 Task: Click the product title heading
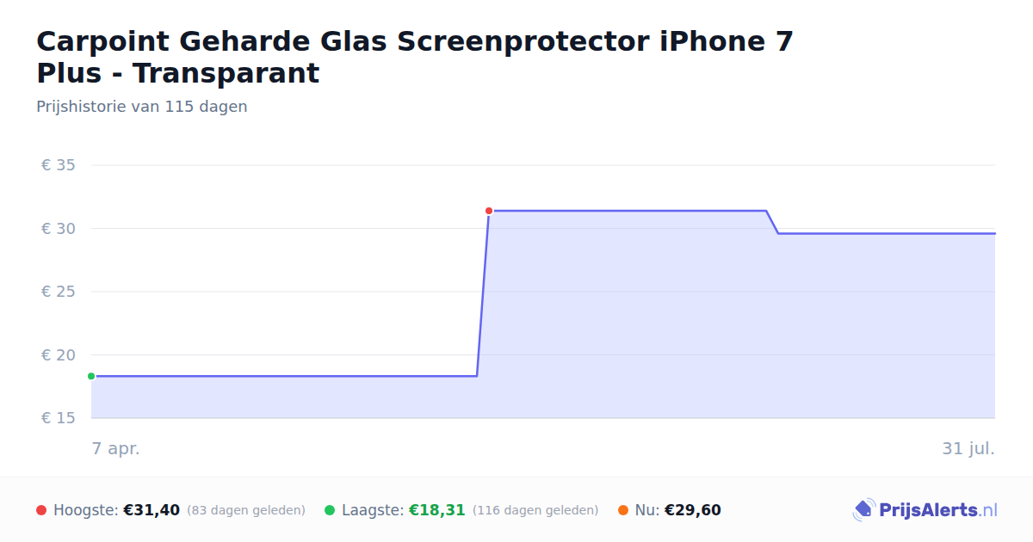click(415, 57)
